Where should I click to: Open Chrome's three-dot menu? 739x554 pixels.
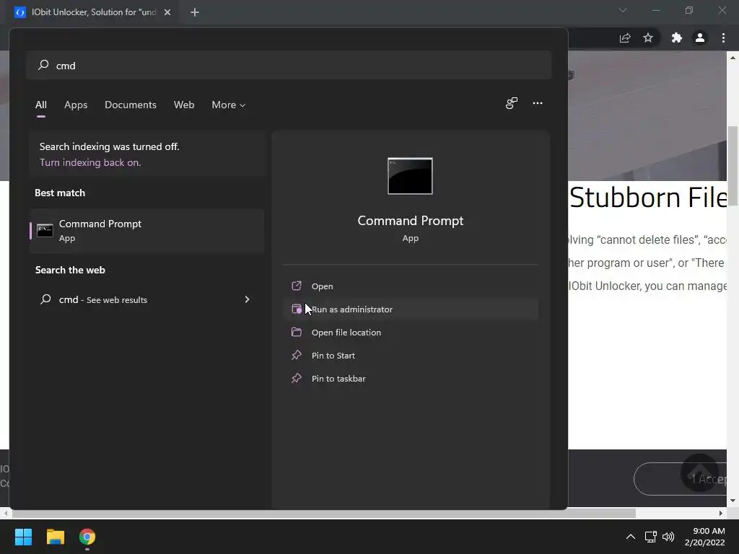(x=723, y=38)
